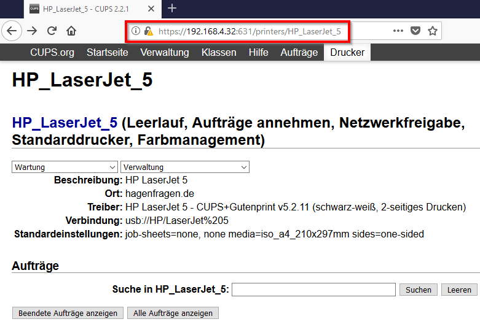Viewport: 480px width, 327px height.
Task: Open the Aufträge menu item
Action: 299,52
